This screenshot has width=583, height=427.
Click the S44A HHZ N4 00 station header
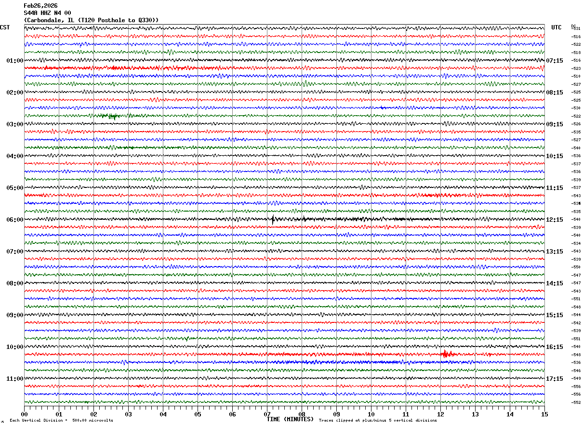click(x=48, y=13)
